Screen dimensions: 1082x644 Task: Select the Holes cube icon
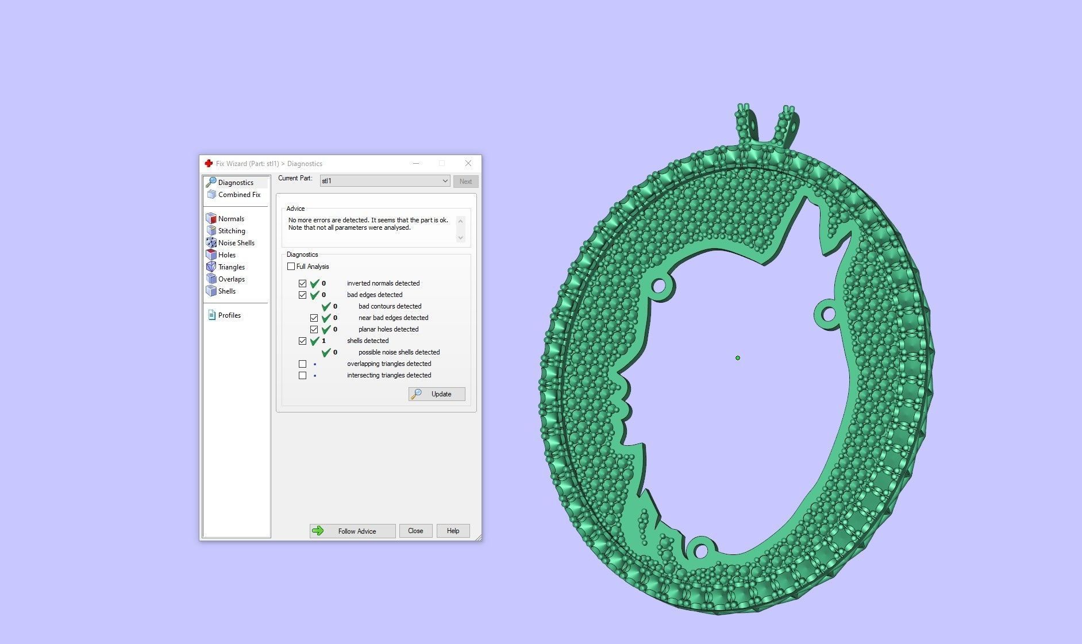[211, 254]
